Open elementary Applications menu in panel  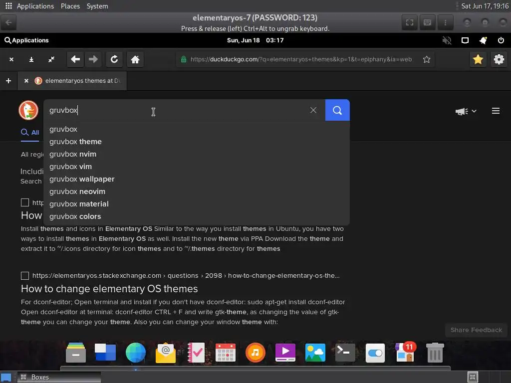point(27,40)
